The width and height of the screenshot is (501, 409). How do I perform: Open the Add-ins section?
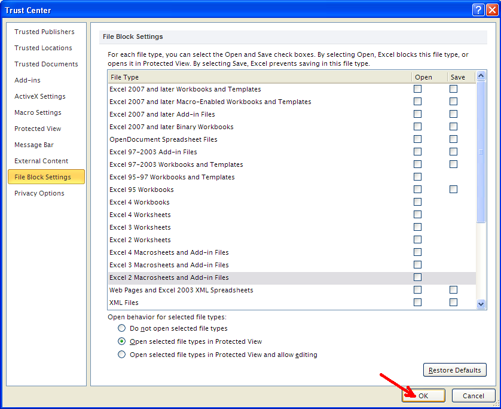[x=28, y=80]
